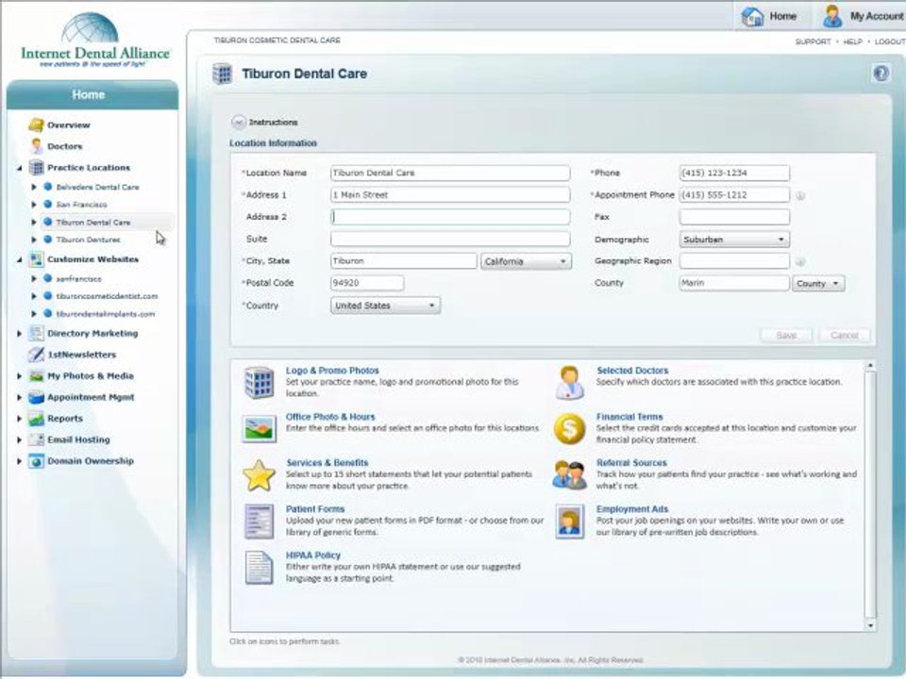Click the Directory Marketing icon

(x=37, y=333)
